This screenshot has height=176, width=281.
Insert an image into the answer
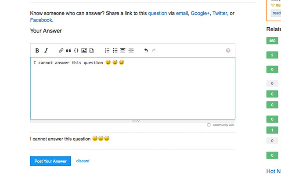pyautogui.click(x=84, y=51)
